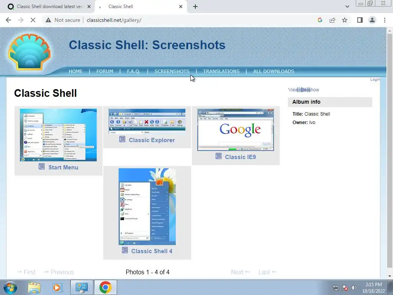Open the HOME menu item
The image size is (393, 295).
tap(76, 71)
